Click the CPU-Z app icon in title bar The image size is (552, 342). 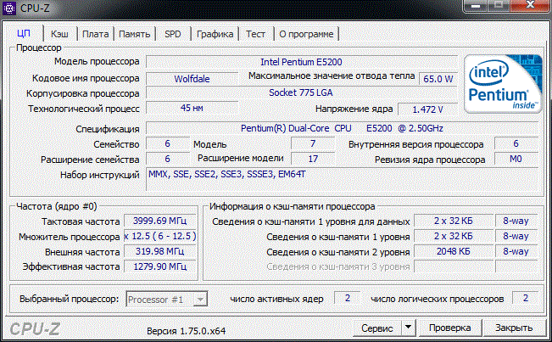coord(8,8)
